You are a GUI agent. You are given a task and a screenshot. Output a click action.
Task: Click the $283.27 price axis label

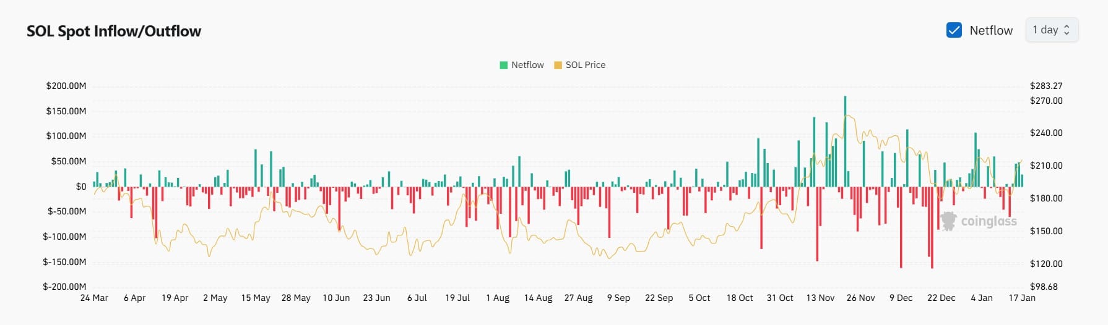tap(1046, 86)
